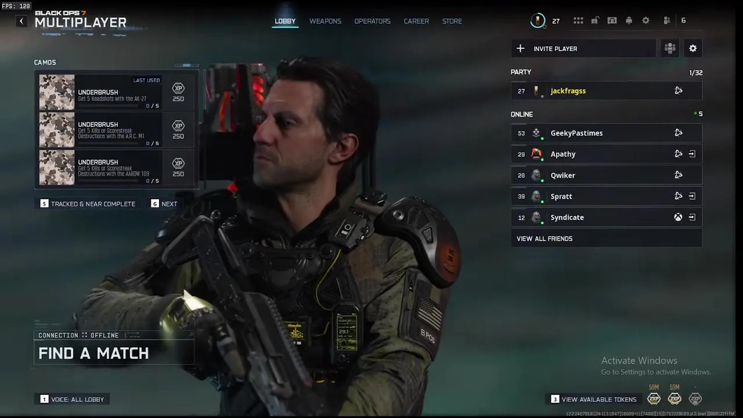Select the third dimmed XP token icon
Screen dimensions: 743x418
click(695, 399)
